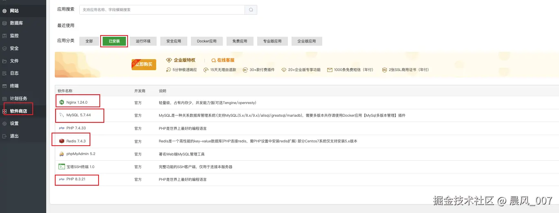Click the Nginx logo icon
This screenshot has width=559, height=213.
[62, 102]
